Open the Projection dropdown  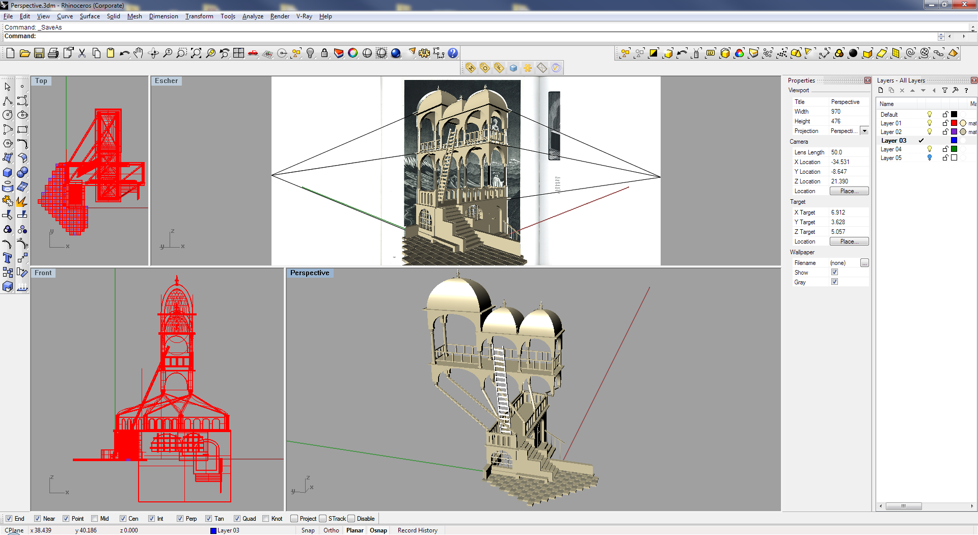click(x=864, y=131)
